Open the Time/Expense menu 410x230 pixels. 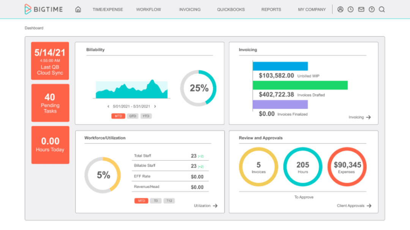[108, 9]
